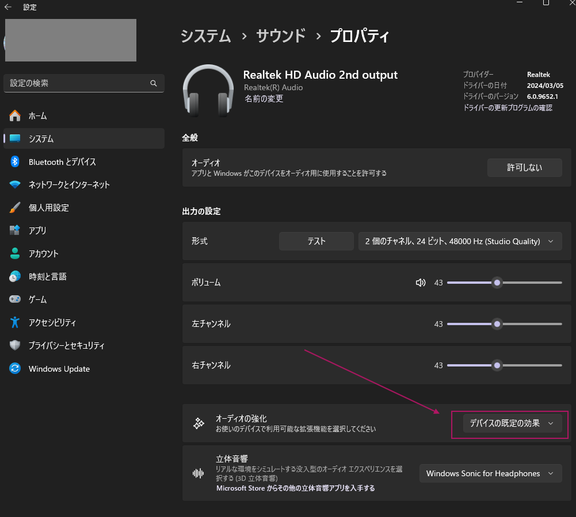Viewport: 576px width, 517px height.
Task: Click the Windows Update refresh icon
Action: coord(15,368)
